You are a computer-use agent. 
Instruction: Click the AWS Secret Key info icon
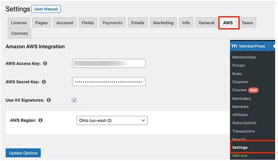(44, 82)
